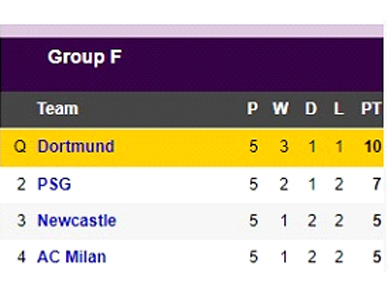Select the Dortmund team name

76,146
